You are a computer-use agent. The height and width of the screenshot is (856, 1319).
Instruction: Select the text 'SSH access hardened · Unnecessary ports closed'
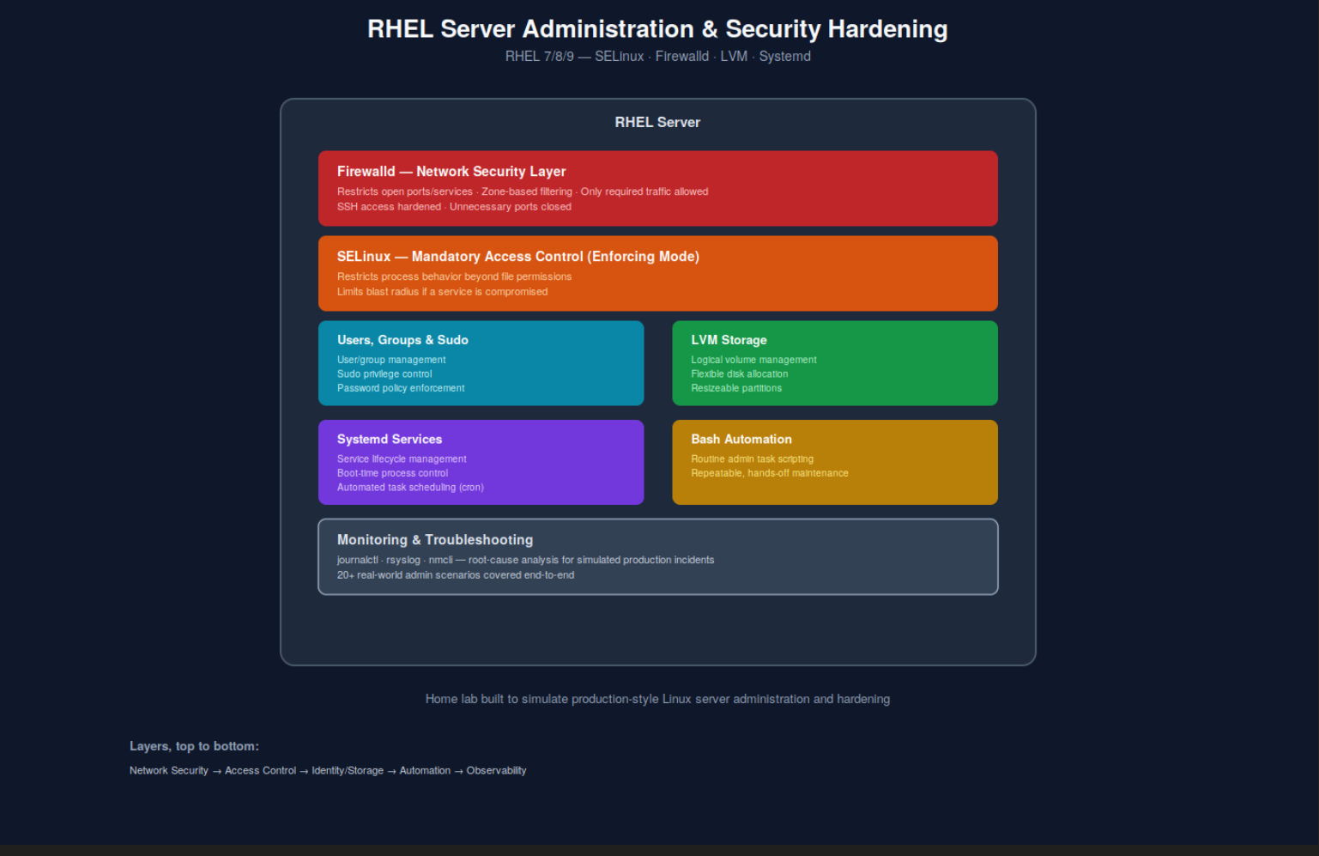point(454,207)
